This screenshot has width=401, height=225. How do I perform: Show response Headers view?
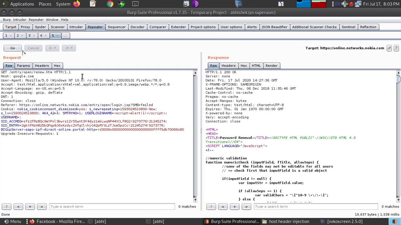(x=228, y=66)
